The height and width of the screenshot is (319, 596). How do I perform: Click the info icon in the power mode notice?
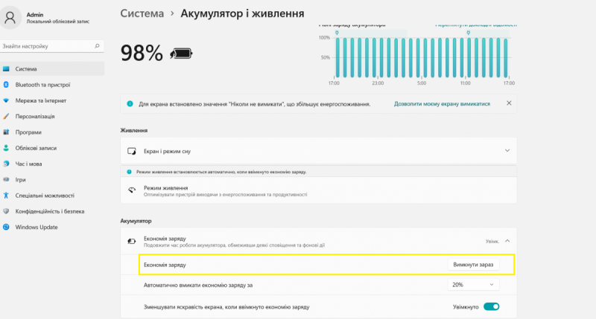(x=129, y=172)
